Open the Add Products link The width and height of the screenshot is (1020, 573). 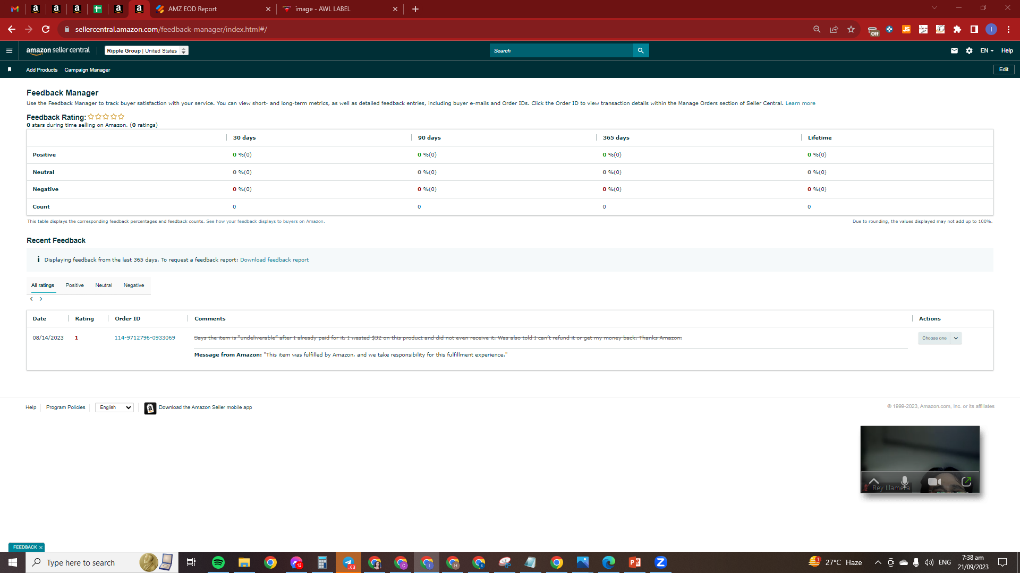pyautogui.click(x=42, y=70)
